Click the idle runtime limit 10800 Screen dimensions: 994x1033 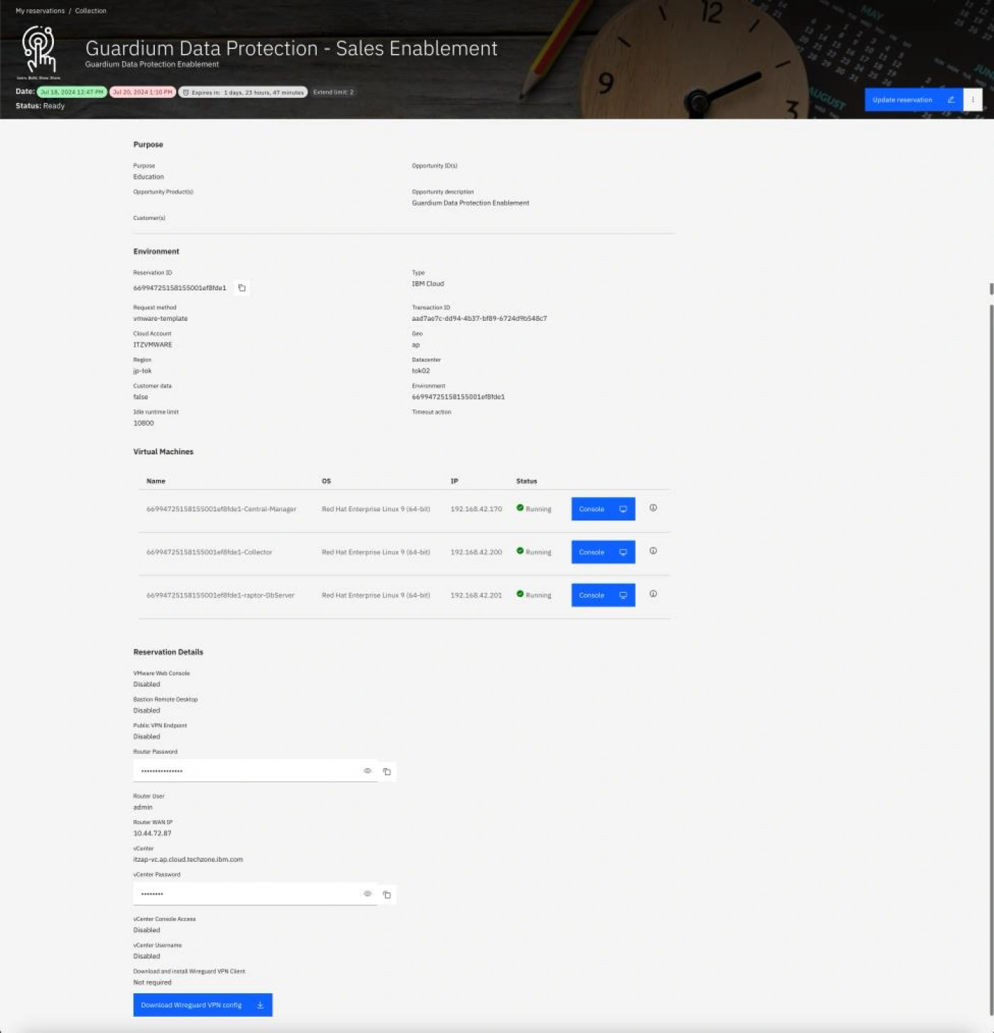pyautogui.click(x=143, y=423)
